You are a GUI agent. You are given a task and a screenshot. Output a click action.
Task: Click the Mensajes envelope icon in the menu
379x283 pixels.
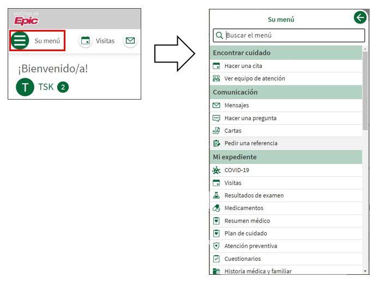(216, 105)
